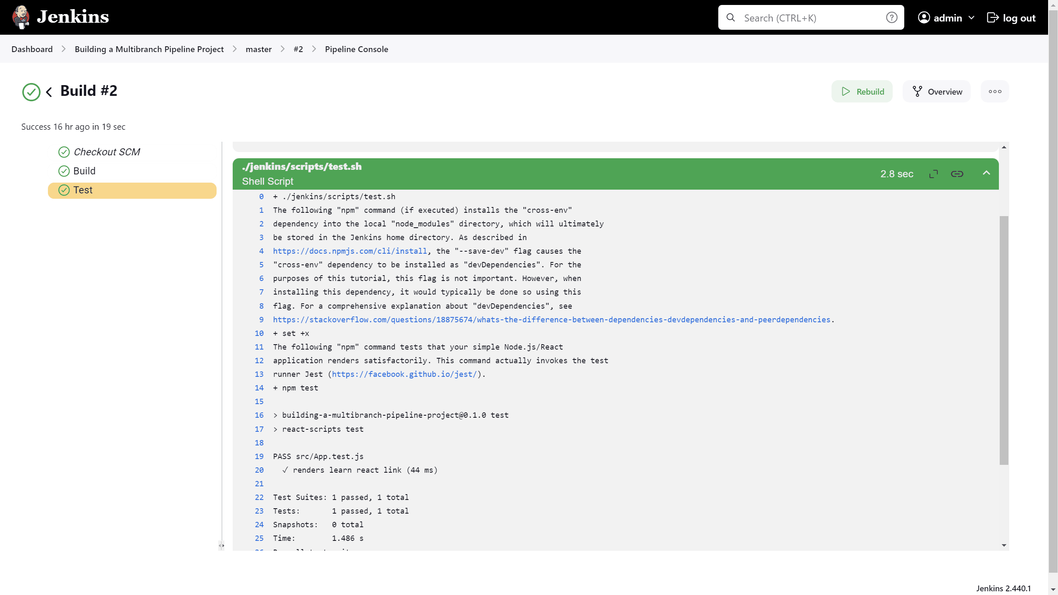Click the console log vertical scrollbar

[1004, 340]
